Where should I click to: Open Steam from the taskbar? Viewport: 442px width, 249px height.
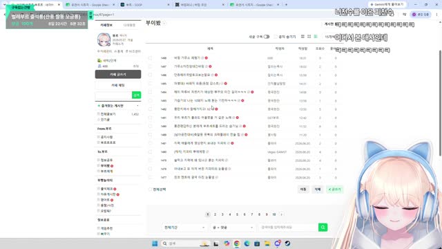point(287,243)
